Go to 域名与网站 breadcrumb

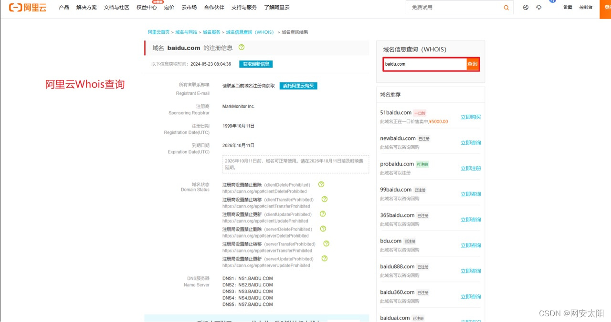click(186, 32)
